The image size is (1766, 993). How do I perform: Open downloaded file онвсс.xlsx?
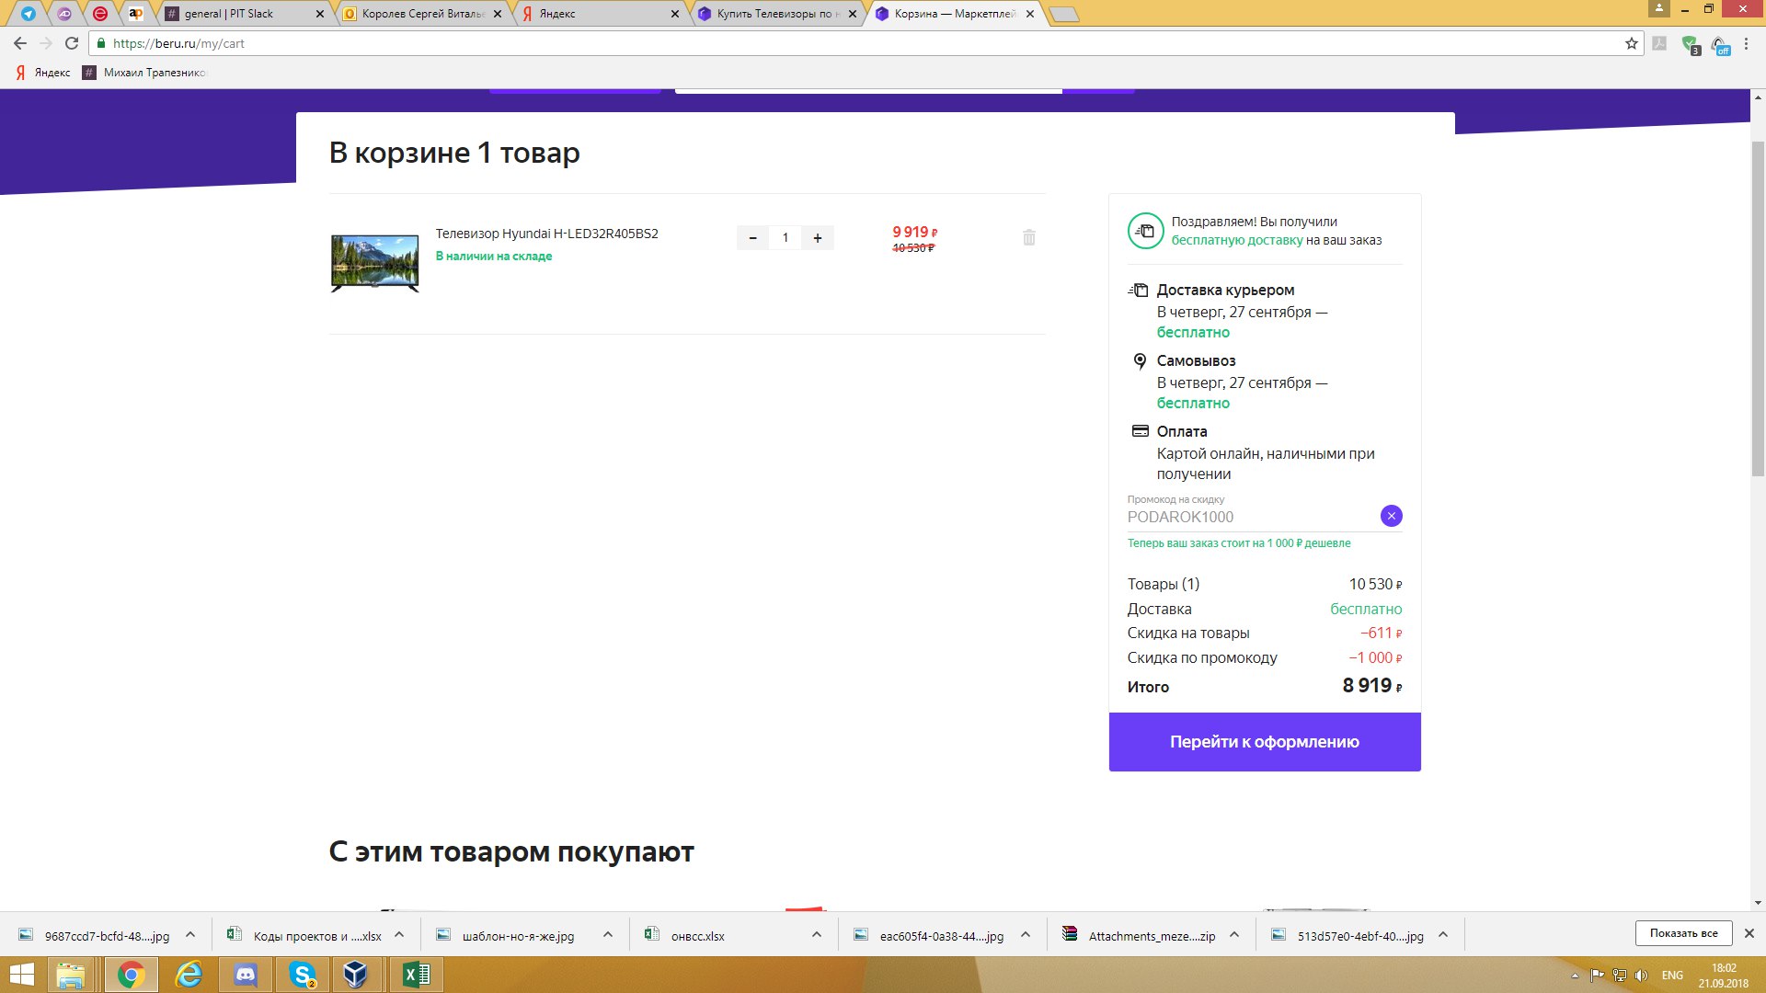pyautogui.click(x=697, y=936)
